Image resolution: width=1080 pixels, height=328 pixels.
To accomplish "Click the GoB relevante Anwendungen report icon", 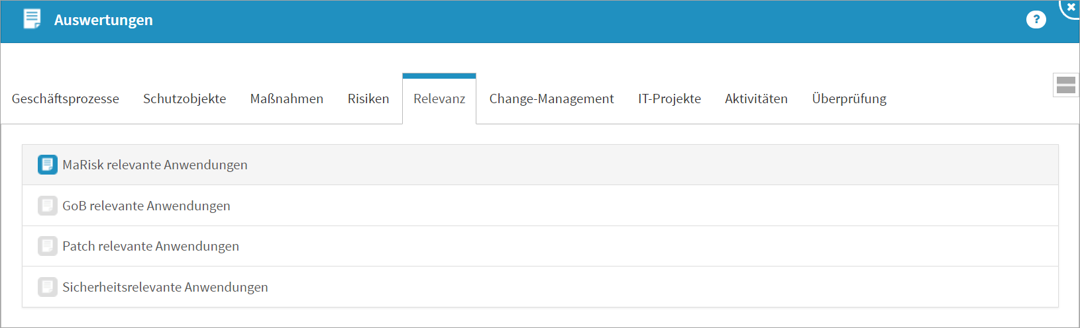I will click(x=47, y=206).
